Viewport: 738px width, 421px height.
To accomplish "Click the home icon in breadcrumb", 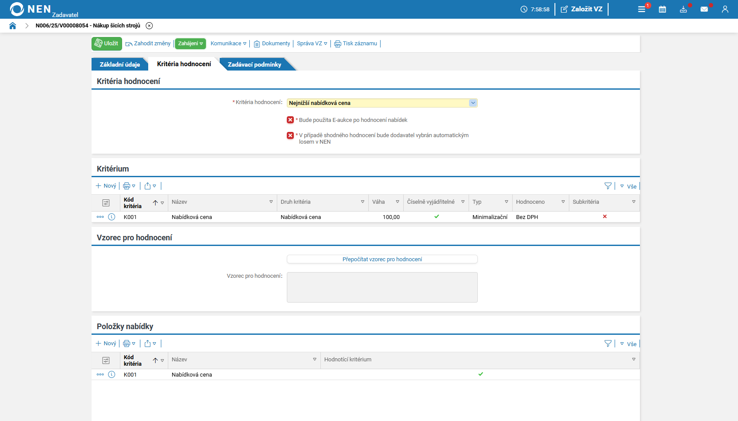I will (13, 26).
